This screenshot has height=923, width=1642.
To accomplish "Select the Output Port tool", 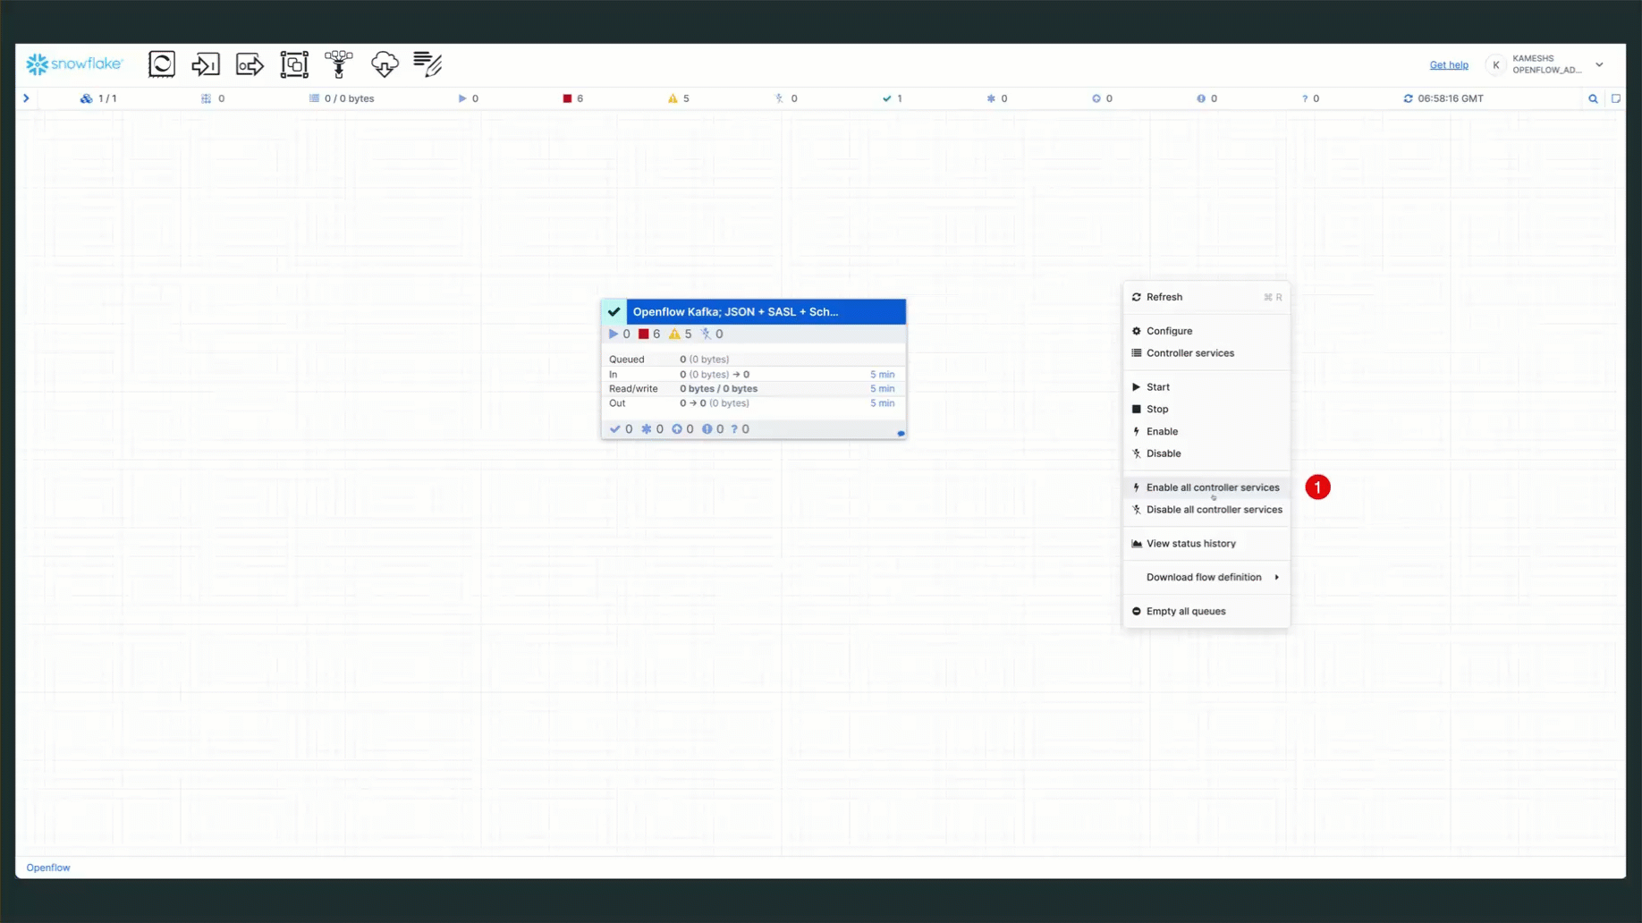I will (250, 64).
